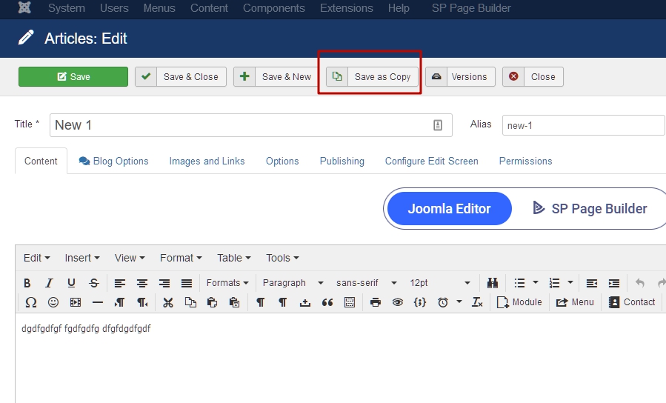Click the print icon in editor
This screenshot has width=666, height=403.
coord(376,302)
